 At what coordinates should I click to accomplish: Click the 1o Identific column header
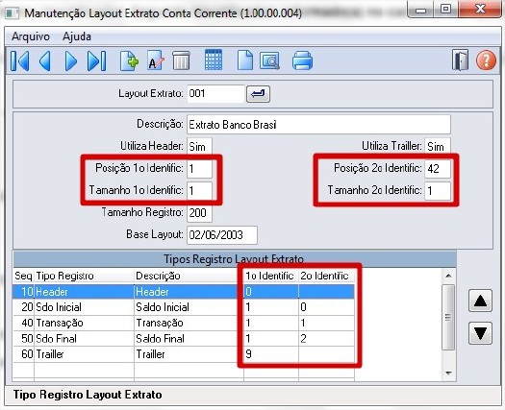[x=271, y=276]
